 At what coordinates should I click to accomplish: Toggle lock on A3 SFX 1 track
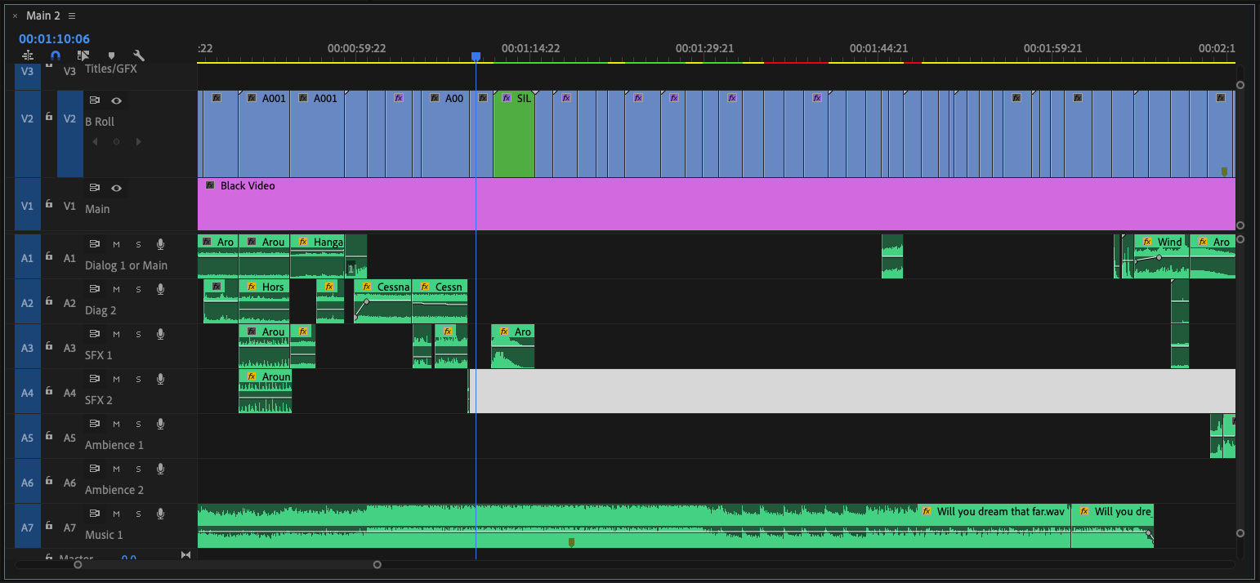[49, 346]
